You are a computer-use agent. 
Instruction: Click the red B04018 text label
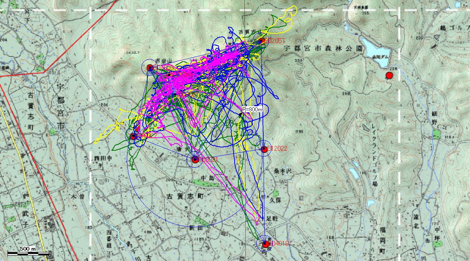[279, 244]
